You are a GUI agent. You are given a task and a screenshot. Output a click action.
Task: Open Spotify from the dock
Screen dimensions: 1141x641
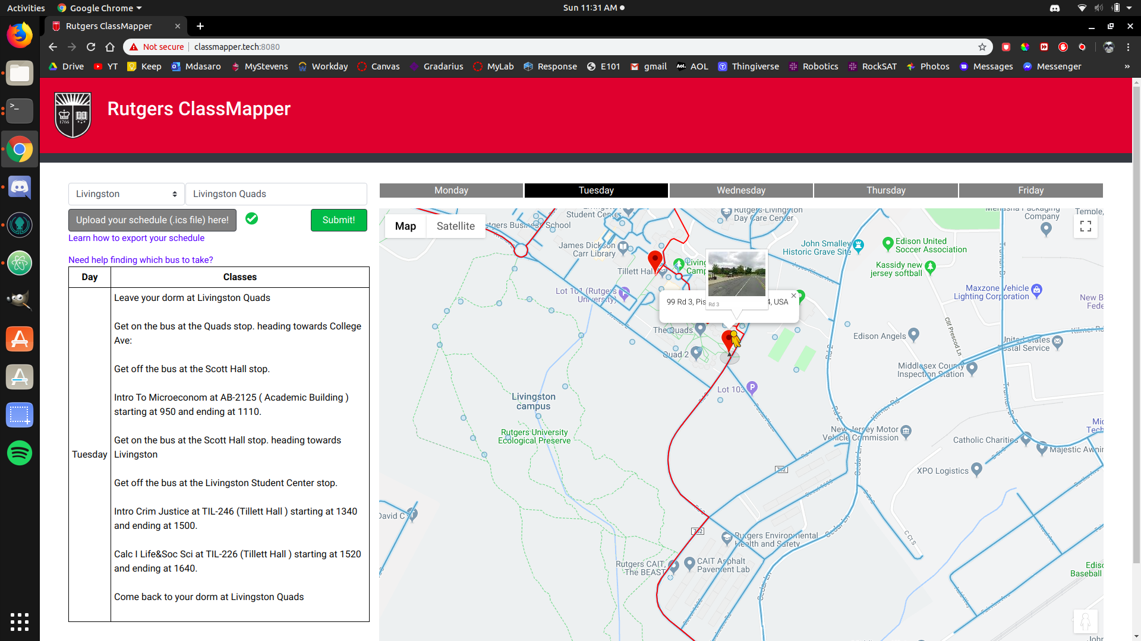20,453
